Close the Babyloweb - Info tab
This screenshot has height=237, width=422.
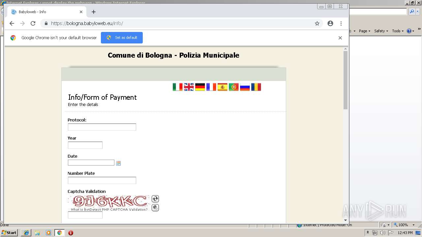point(81,12)
